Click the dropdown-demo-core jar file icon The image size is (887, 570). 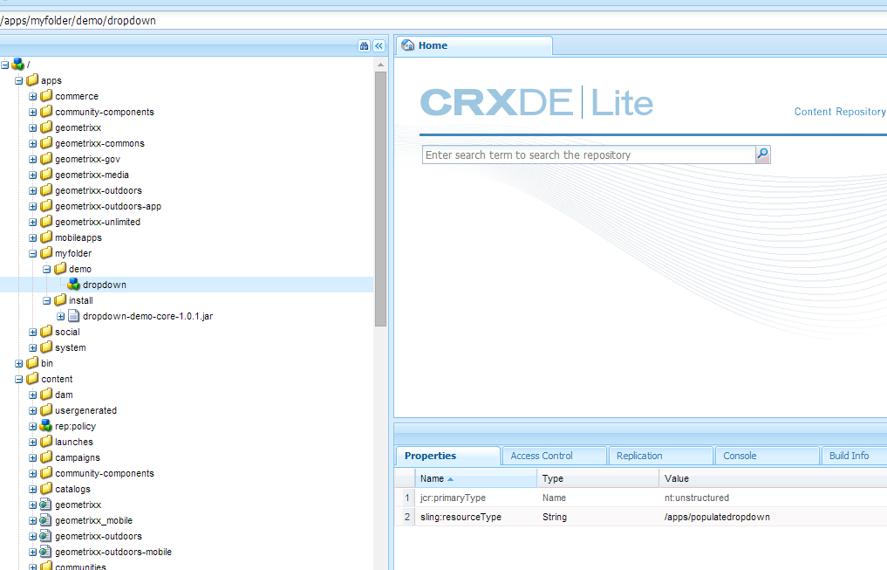[73, 316]
